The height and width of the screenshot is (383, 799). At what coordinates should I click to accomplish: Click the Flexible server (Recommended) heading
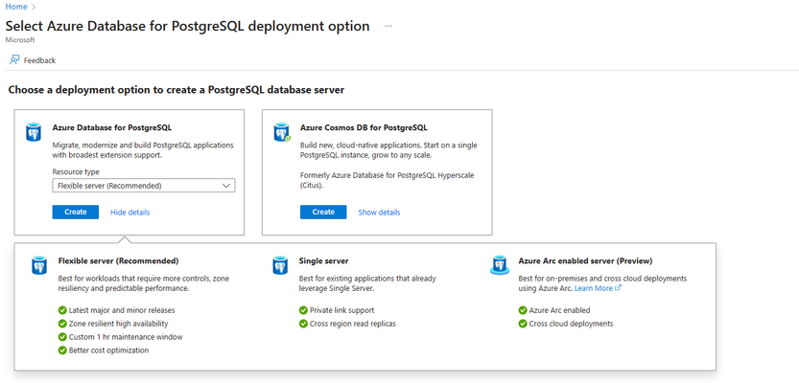[x=118, y=261]
